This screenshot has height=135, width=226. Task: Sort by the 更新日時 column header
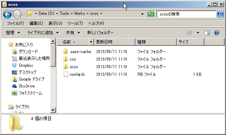click(x=115, y=42)
